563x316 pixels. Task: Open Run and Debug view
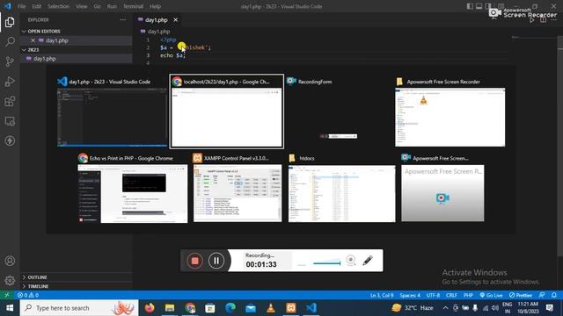point(10,82)
